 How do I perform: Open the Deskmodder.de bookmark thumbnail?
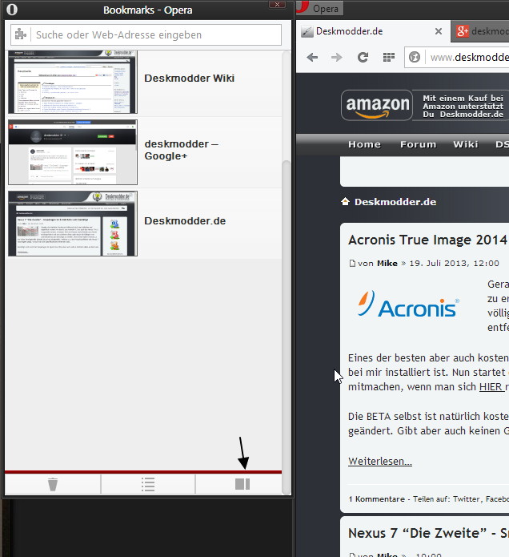[73, 224]
